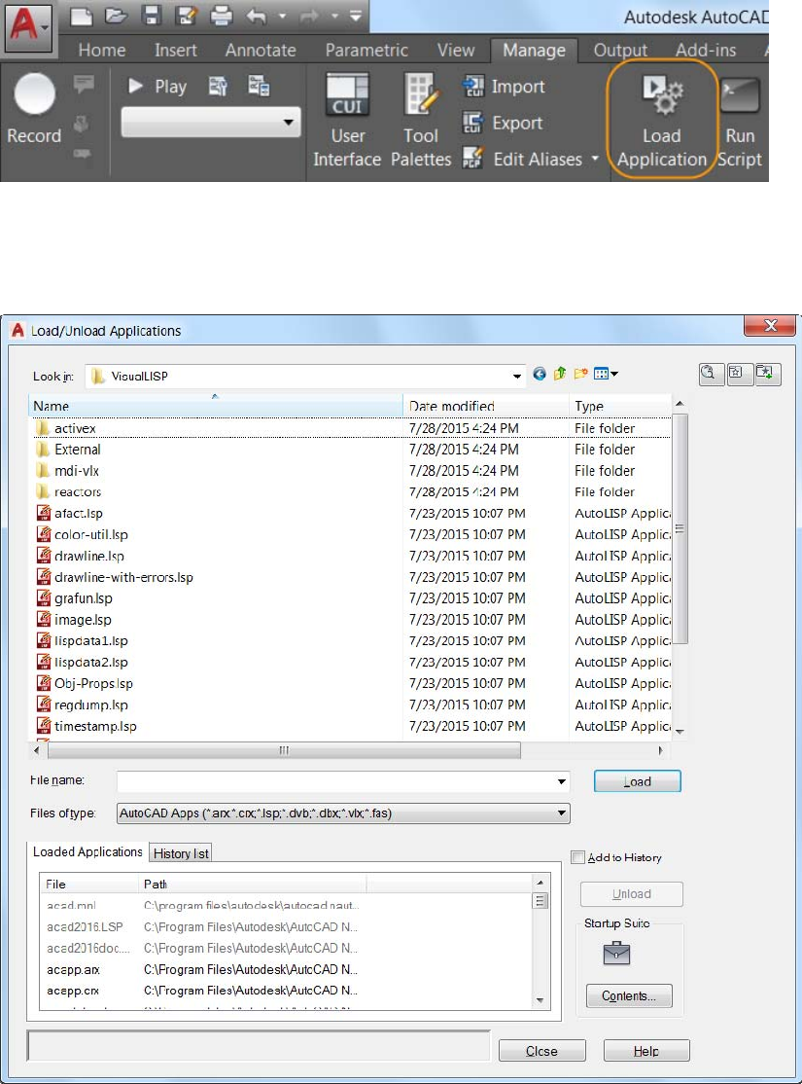This screenshot has width=802, height=1084.
Task: Start the action Record button
Action: click(x=34, y=109)
